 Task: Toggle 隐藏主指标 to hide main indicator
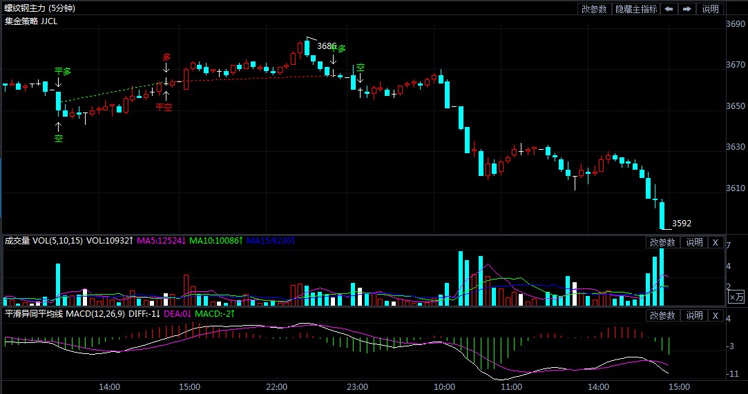click(x=636, y=9)
